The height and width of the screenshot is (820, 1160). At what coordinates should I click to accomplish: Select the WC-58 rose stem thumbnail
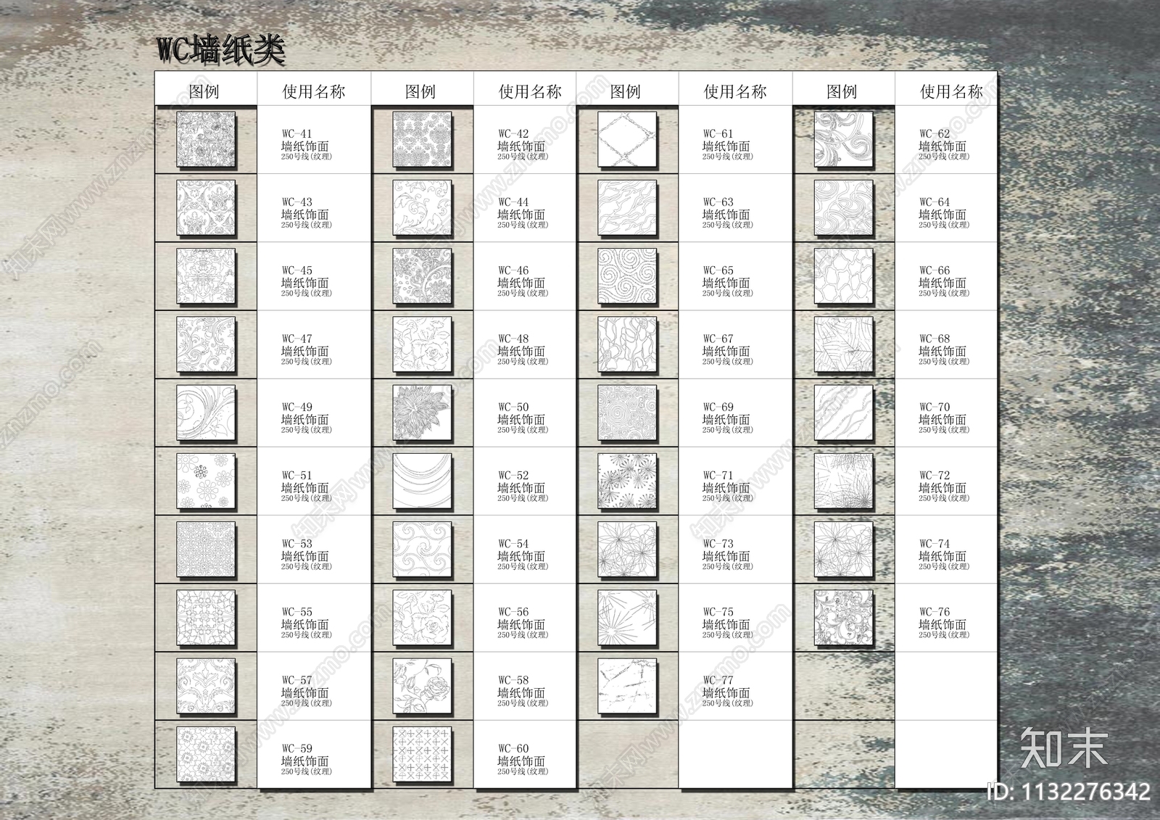[422, 686]
